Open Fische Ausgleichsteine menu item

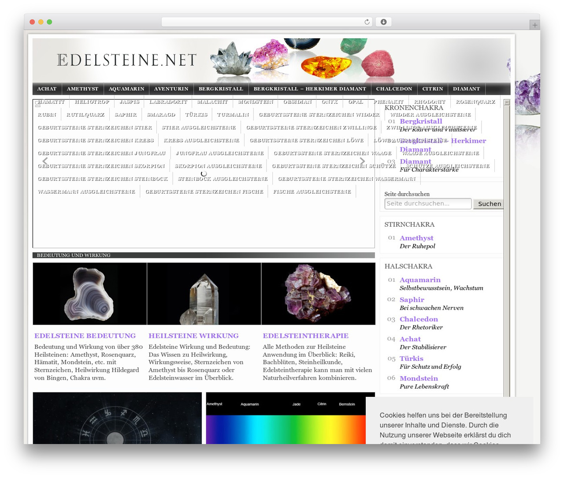tap(312, 192)
